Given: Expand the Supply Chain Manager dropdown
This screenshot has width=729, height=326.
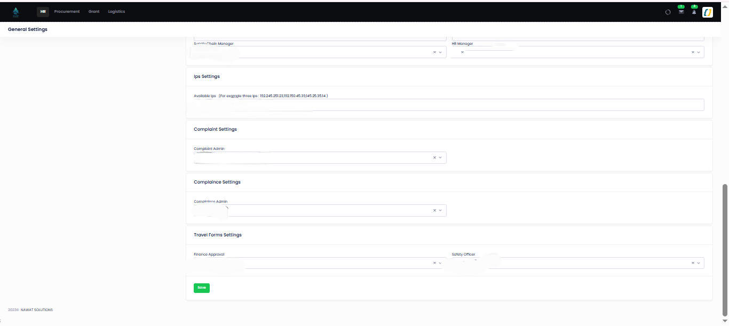Looking at the screenshot, I should (x=440, y=52).
